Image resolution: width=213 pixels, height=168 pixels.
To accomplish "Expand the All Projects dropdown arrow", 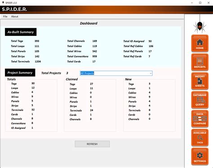I will click(x=151, y=73).
